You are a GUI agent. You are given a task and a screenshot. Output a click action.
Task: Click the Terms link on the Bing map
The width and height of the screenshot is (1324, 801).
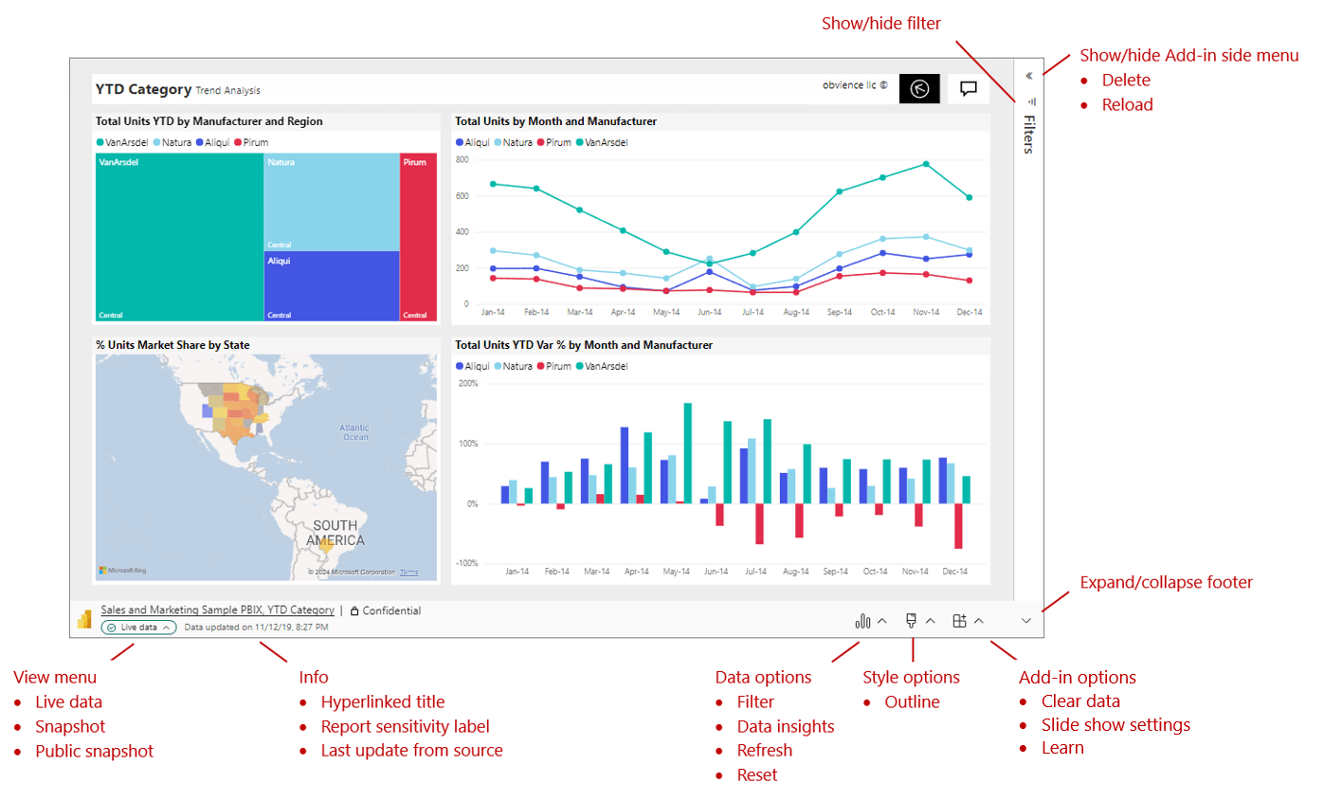click(409, 573)
